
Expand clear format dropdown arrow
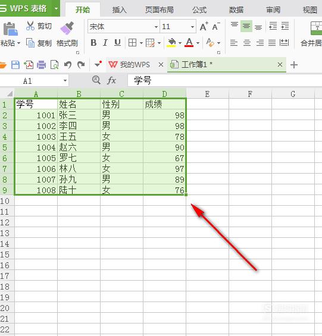click(218, 43)
